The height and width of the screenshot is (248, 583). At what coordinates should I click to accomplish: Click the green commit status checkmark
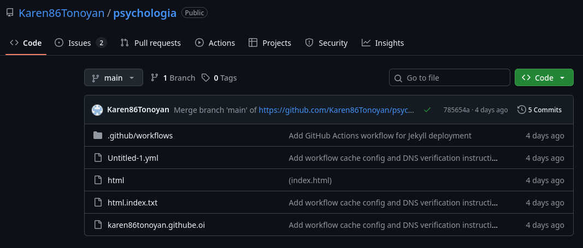pos(427,110)
